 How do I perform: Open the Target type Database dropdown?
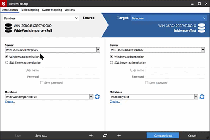[x=169, y=18]
